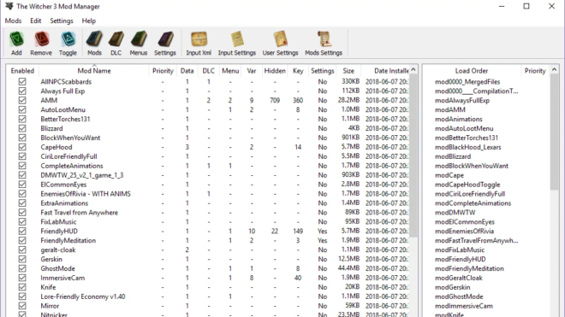This screenshot has height=317, width=565.
Task: Select the ElCommonEyes mod row
Action: tap(208, 185)
